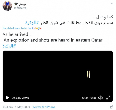Open the 'Twitter for iPhone' source link
Image resolution: width=116 pixels, height=110 pixels.
pos(44,107)
